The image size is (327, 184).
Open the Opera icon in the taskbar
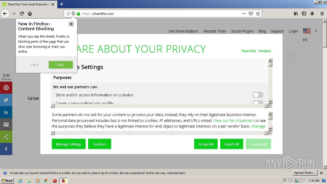(55, 181)
